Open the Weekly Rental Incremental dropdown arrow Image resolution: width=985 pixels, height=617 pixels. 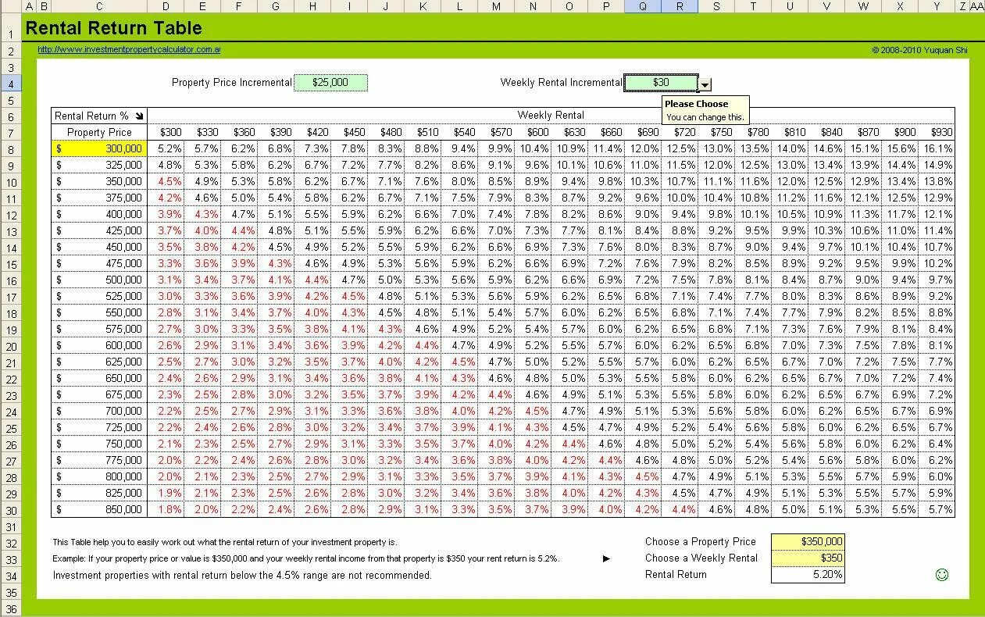coord(705,84)
